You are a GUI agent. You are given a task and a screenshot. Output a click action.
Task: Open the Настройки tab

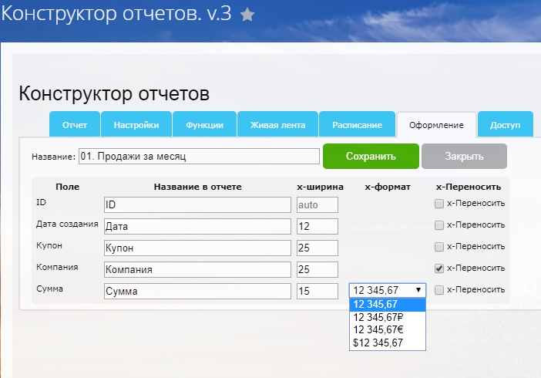pos(136,125)
